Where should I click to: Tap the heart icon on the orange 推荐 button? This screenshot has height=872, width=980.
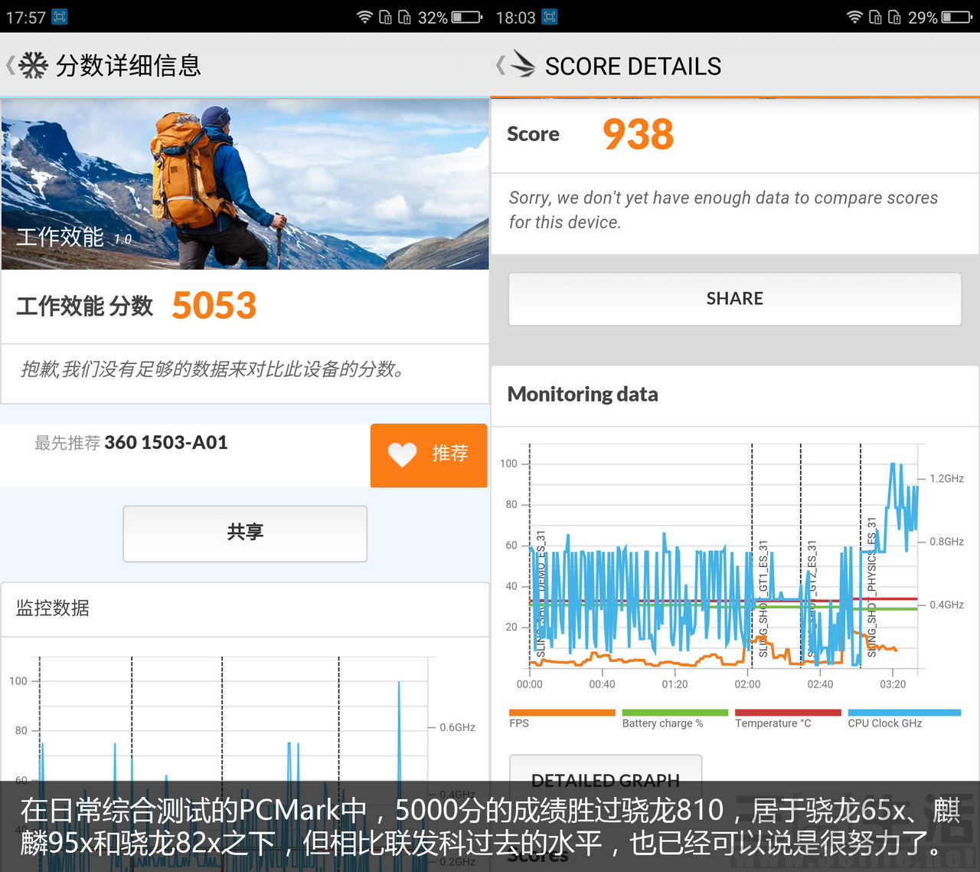[403, 454]
